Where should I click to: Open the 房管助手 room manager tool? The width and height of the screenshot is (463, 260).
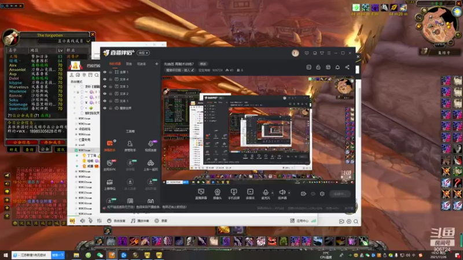130,146
